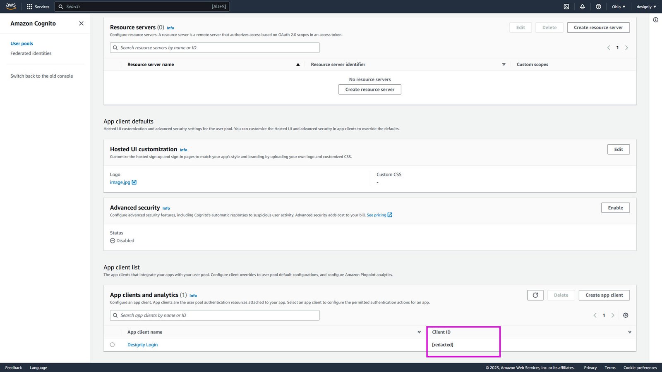The image size is (662, 372).
Task: Open the Designly Login app client link
Action: (x=142, y=345)
